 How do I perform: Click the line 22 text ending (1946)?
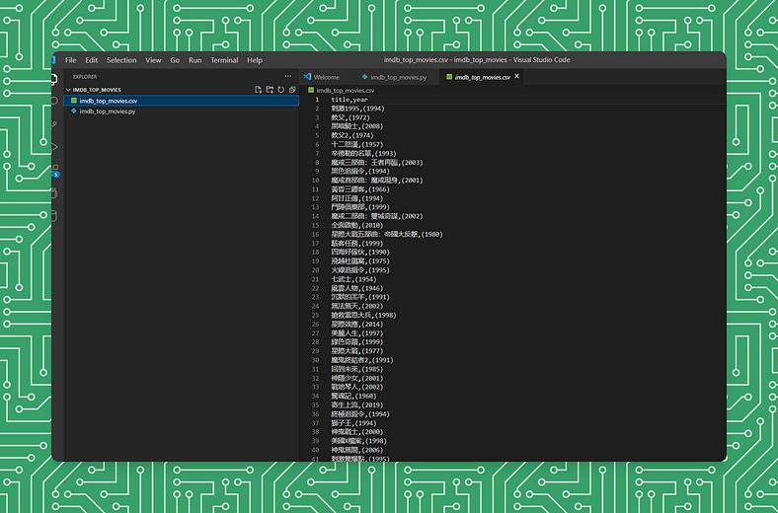coord(357,288)
